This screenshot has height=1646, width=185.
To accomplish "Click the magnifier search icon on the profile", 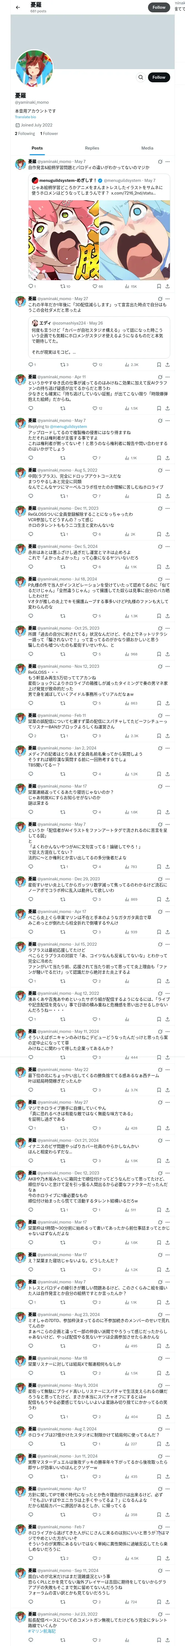I will coord(141,77).
